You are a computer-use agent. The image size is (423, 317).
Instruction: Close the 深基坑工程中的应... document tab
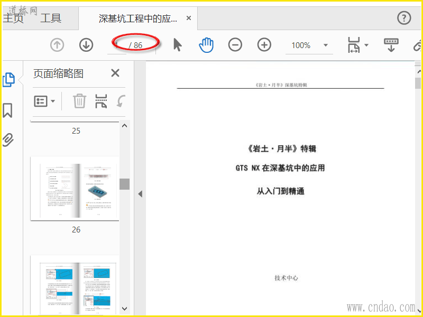(x=189, y=18)
